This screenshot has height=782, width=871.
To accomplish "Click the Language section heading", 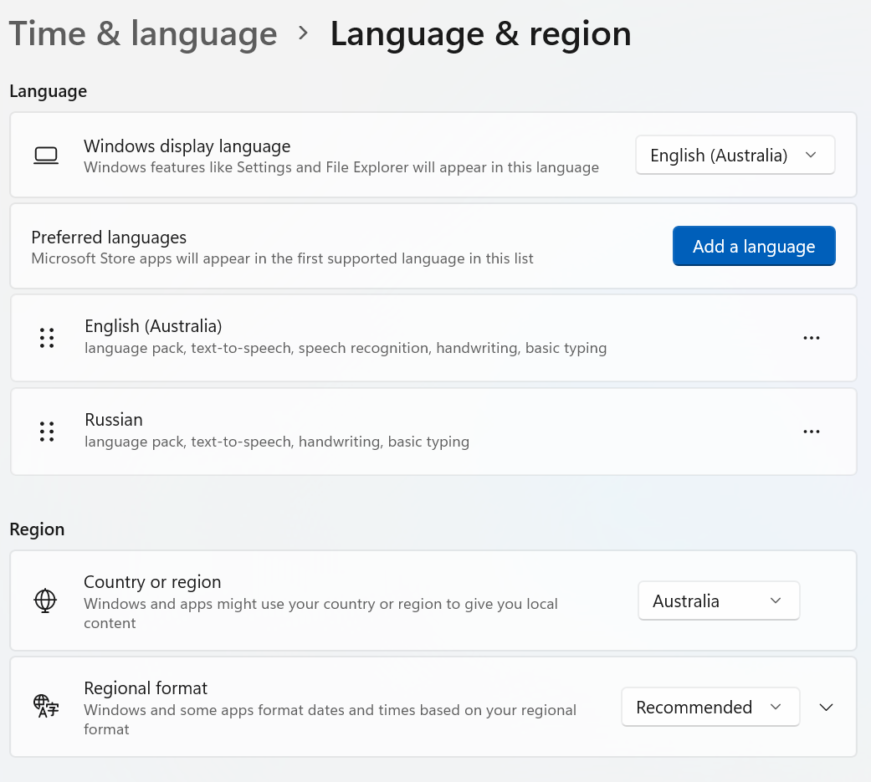I will 49,90.
